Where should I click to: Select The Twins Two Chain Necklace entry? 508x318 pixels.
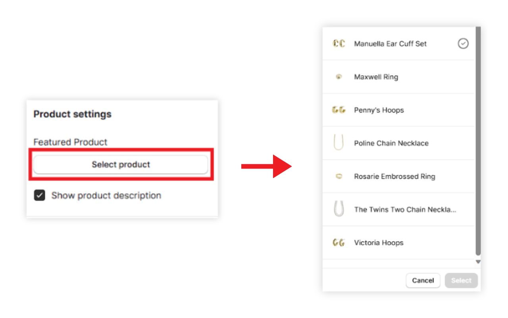pyautogui.click(x=405, y=209)
